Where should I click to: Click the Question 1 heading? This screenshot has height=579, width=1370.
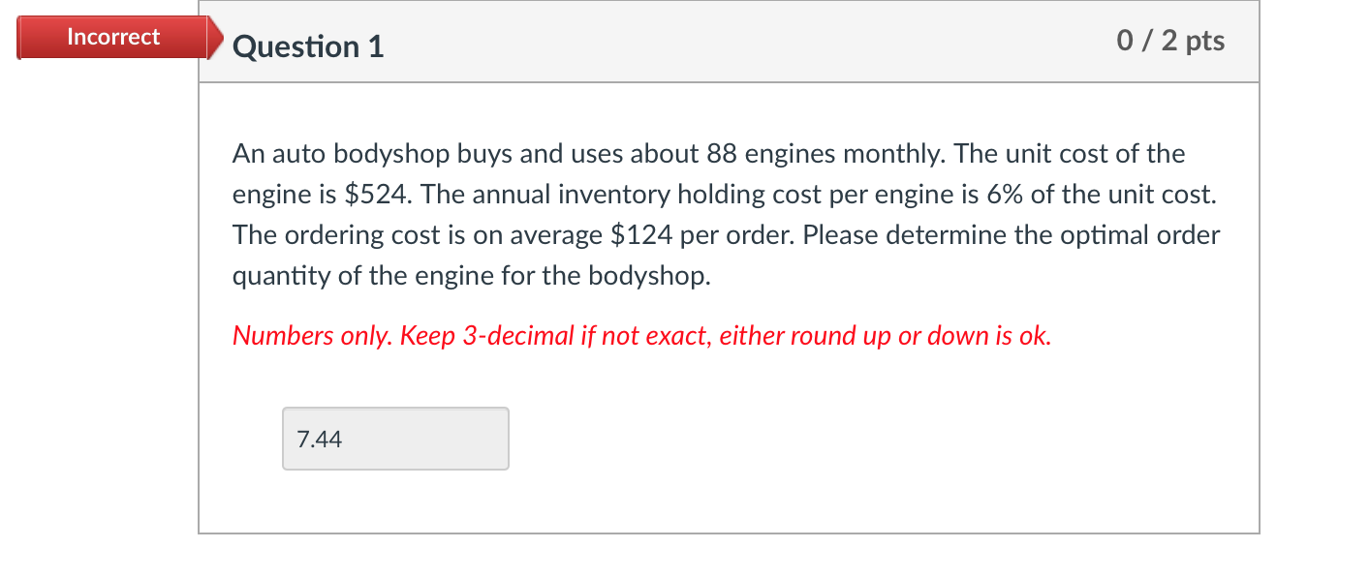pyautogui.click(x=308, y=46)
